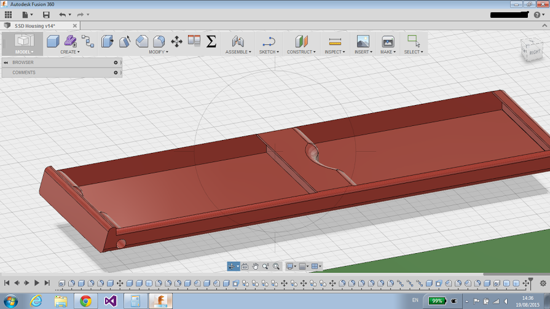Open the Undo history dropdown arrow
The image size is (550, 309).
[70, 15]
